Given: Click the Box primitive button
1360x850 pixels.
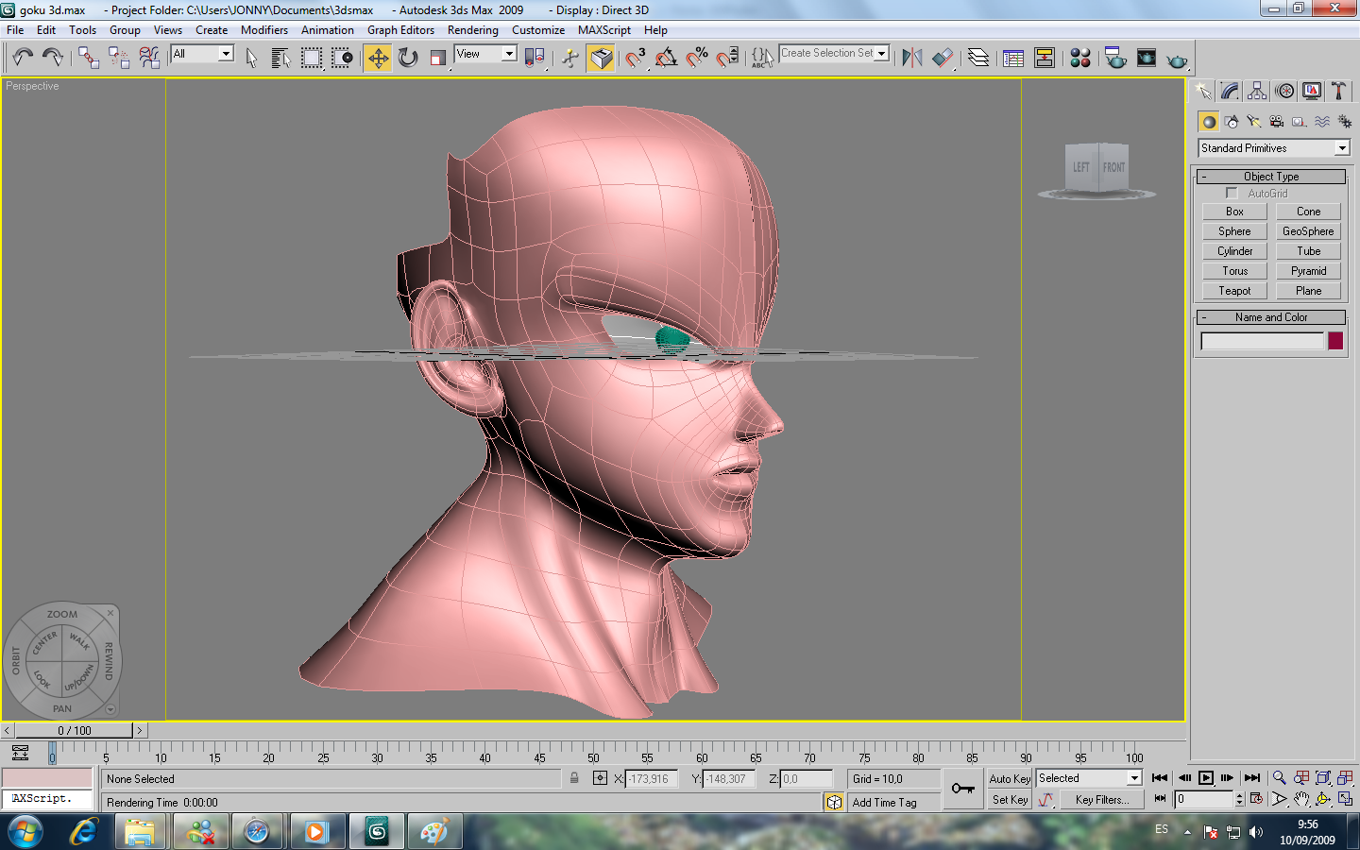Looking at the screenshot, I should (1234, 212).
